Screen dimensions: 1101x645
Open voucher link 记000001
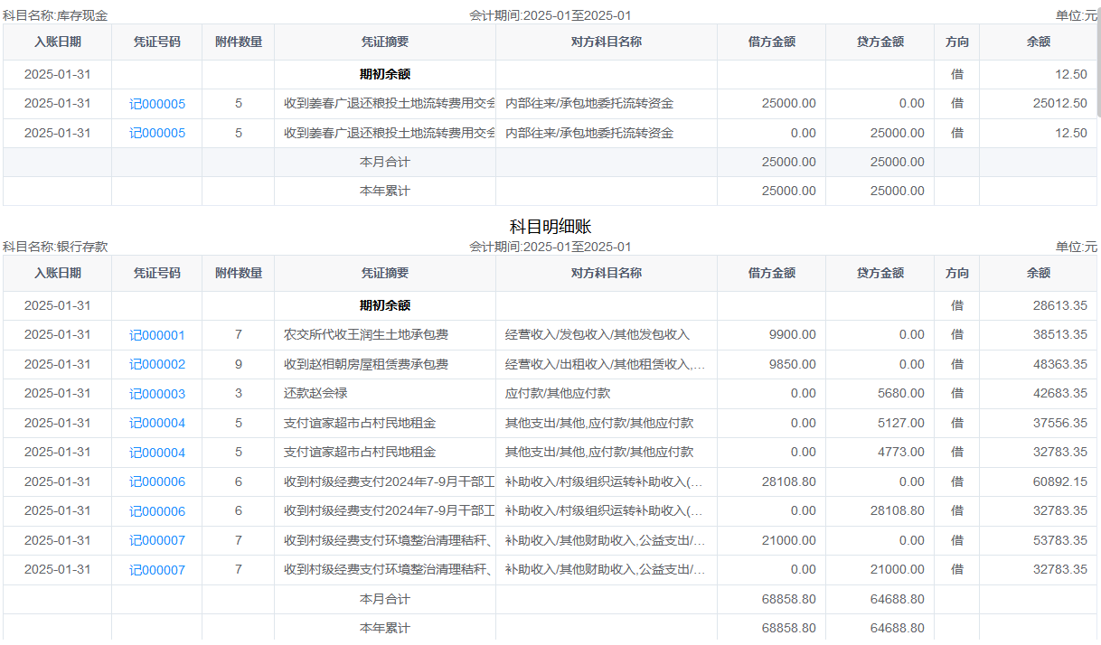(156, 335)
